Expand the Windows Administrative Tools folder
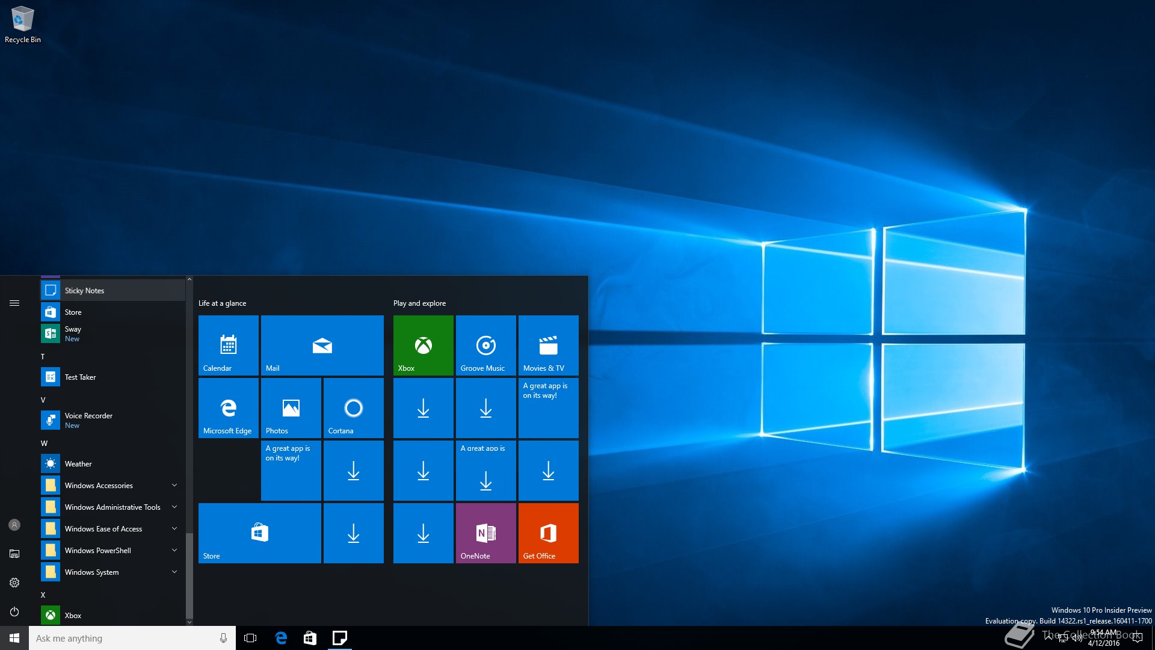Screen dimensions: 1155x650 tap(112, 507)
